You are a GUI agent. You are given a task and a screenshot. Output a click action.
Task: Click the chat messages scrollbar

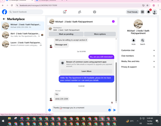pyautogui.click(x=116, y=82)
